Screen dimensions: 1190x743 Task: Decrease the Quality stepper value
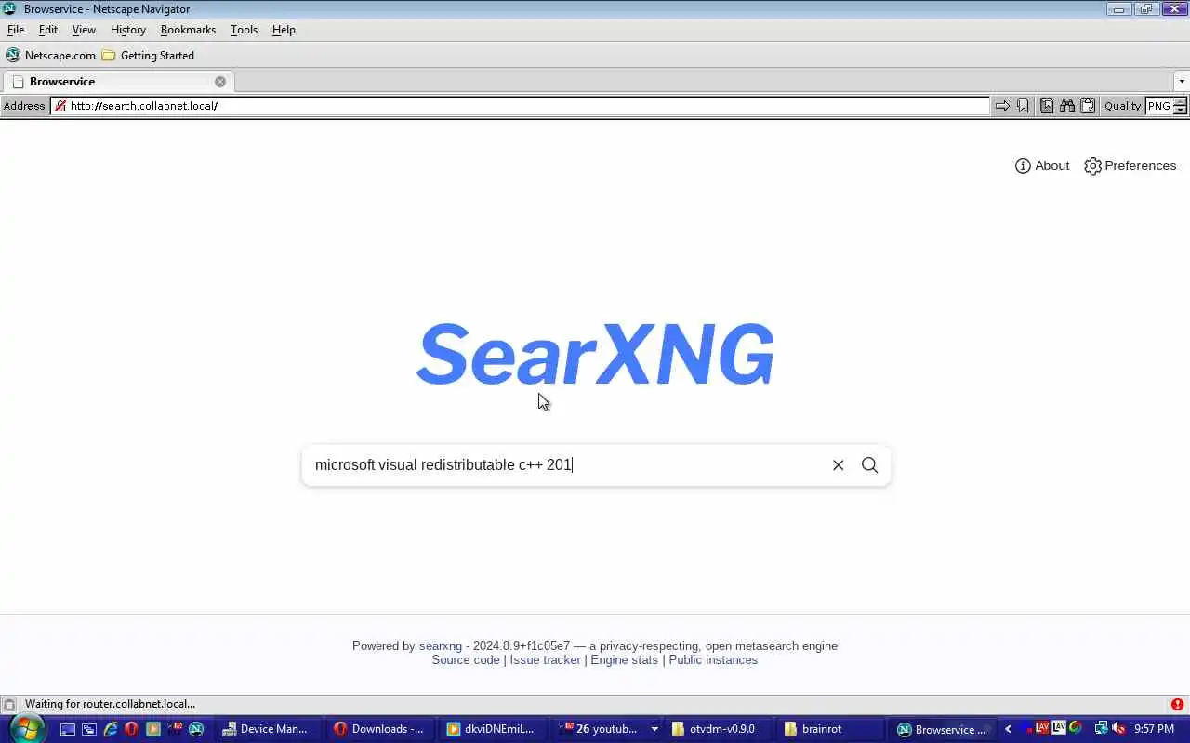click(1181, 111)
